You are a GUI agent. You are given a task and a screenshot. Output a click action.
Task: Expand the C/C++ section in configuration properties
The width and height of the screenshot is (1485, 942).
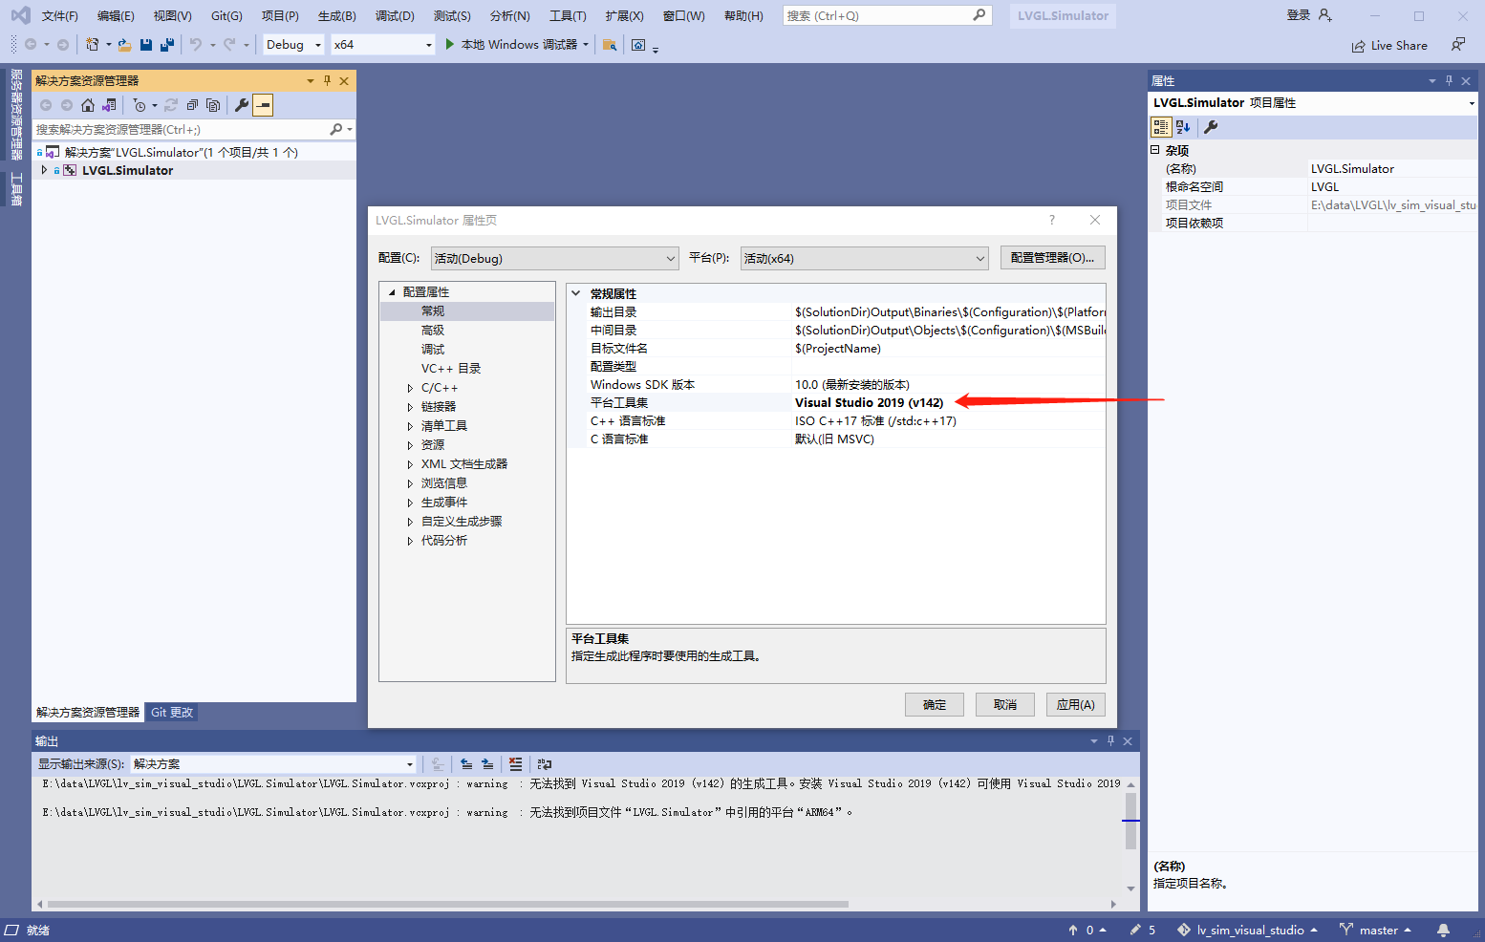click(409, 387)
